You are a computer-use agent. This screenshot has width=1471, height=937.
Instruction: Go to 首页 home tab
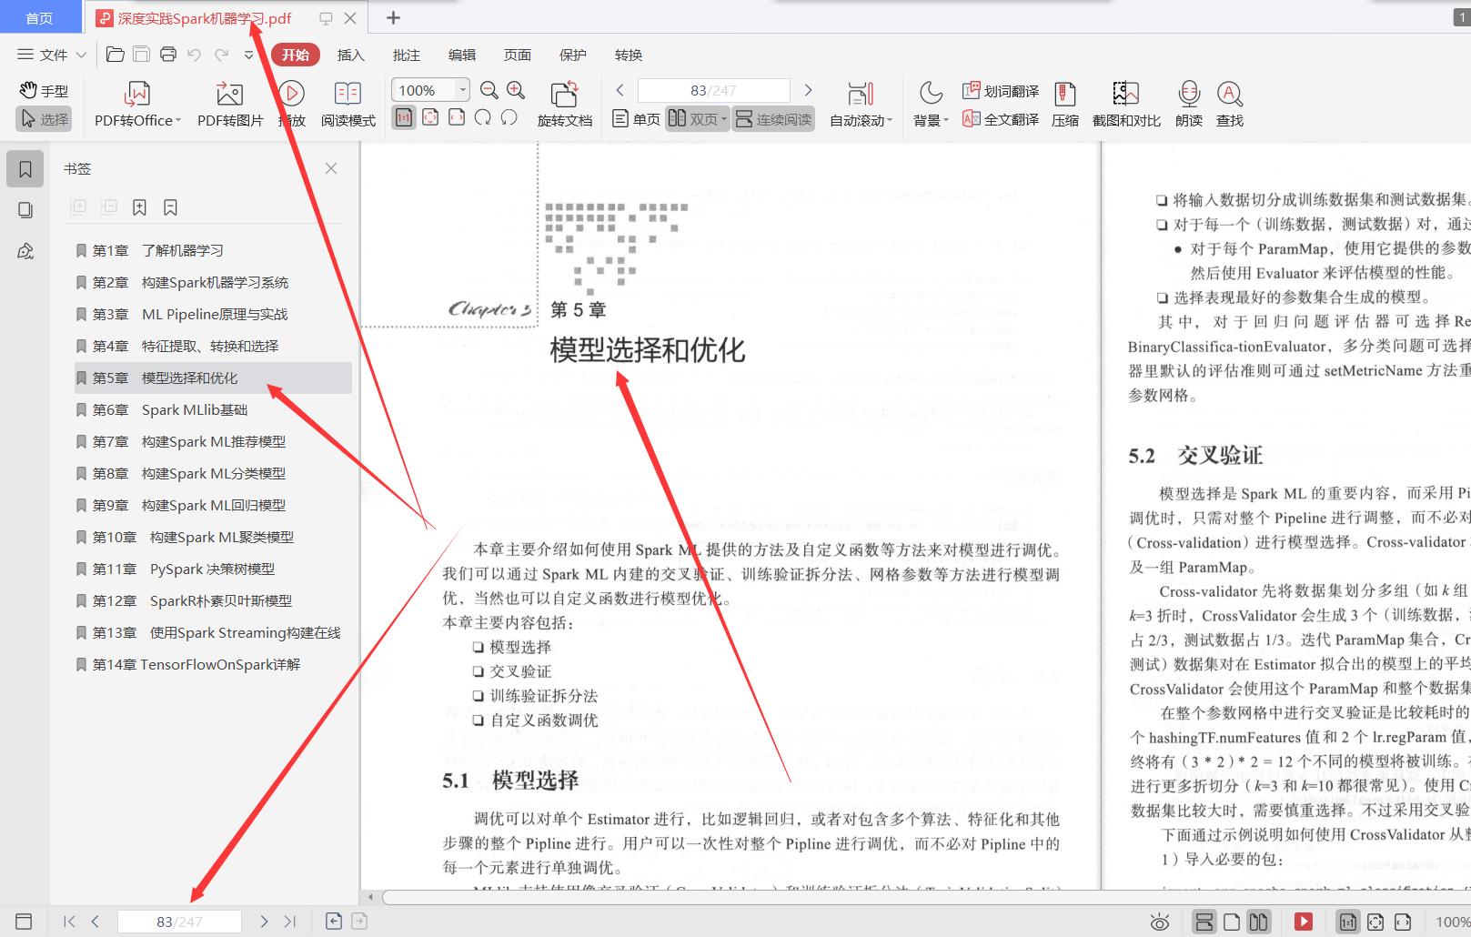(x=39, y=17)
